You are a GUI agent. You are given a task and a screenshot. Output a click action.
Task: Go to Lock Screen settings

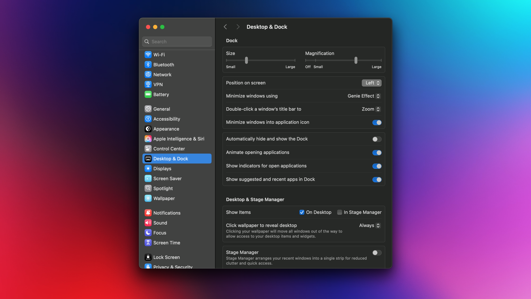pos(177,257)
